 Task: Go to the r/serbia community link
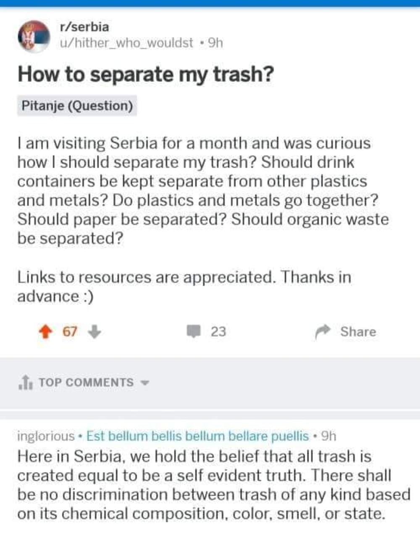[84, 27]
